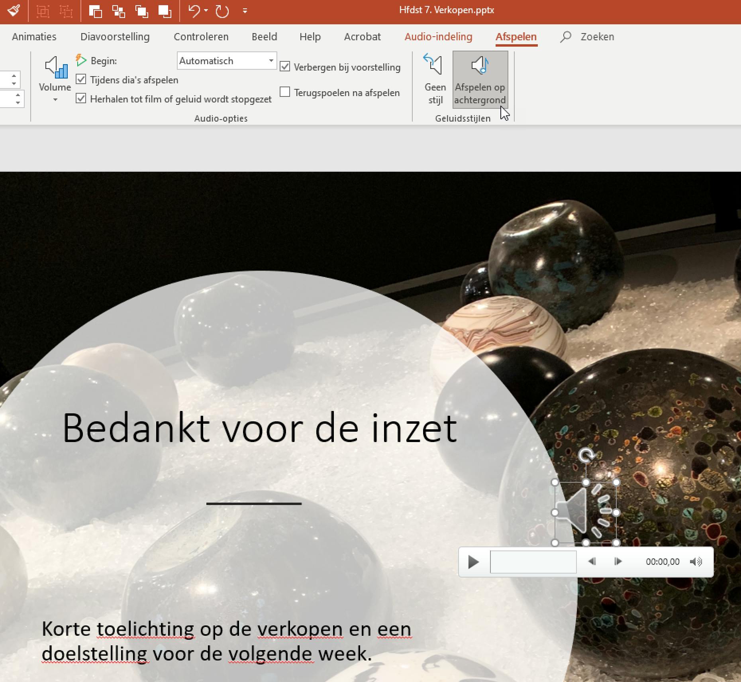Click the rotation handle above audio icon
Image resolution: width=741 pixels, height=682 pixels.
pos(586,455)
